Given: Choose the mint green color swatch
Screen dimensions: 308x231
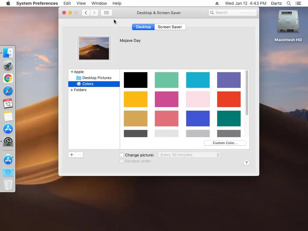Looking at the screenshot, I should coord(167,80).
